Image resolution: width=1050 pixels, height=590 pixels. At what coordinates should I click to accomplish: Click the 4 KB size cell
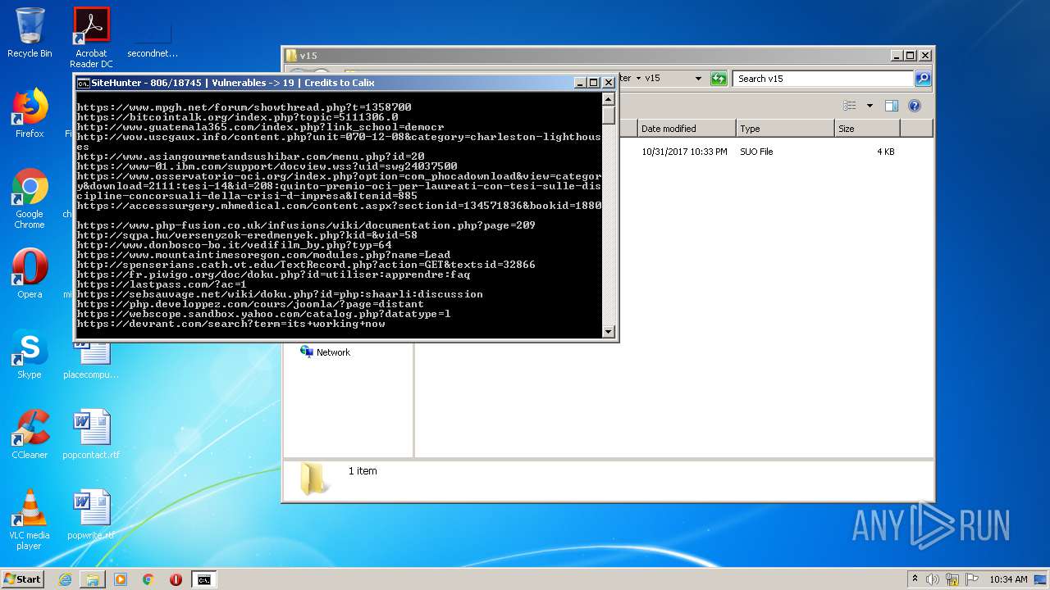click(885, 152)
